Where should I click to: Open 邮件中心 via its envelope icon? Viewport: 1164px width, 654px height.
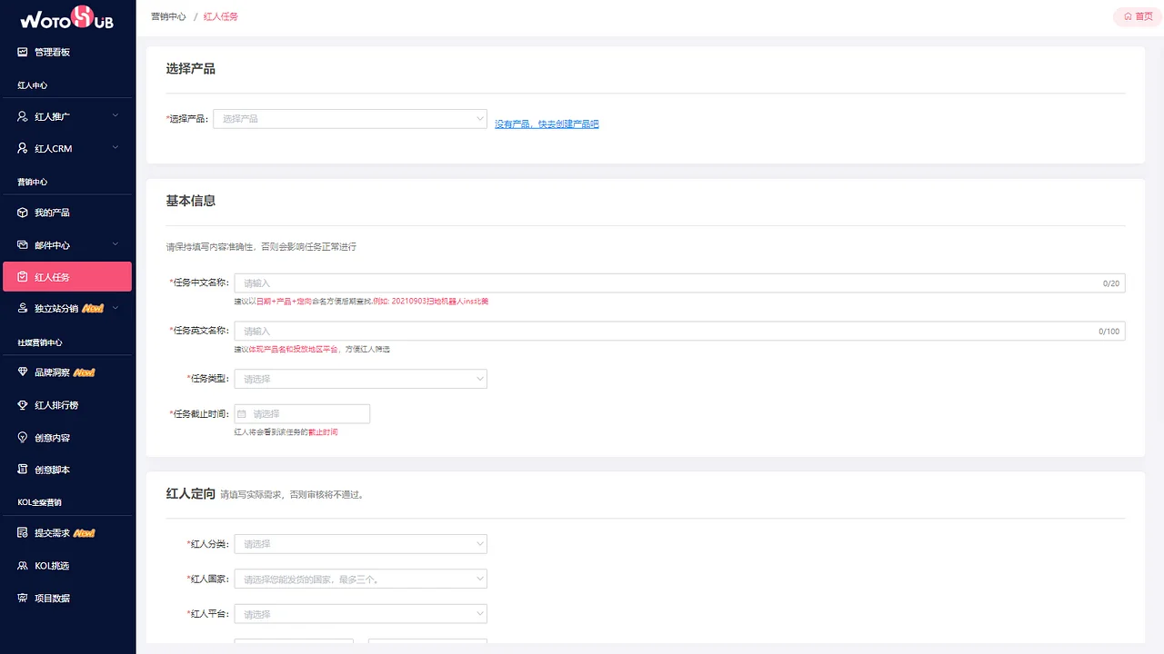click(x=21, y=244)
